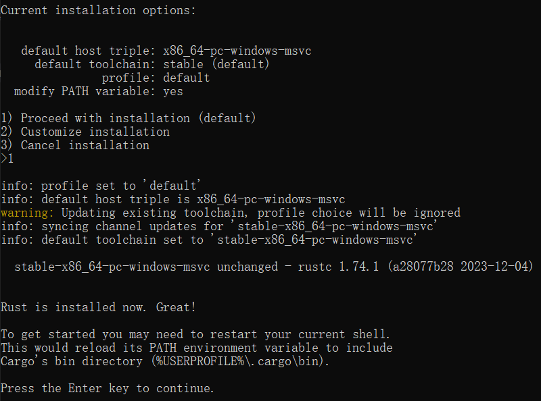Click the 'default toolchain set to' info line
The width and height of the screenshot is (541, 401).
click(209, 240)
